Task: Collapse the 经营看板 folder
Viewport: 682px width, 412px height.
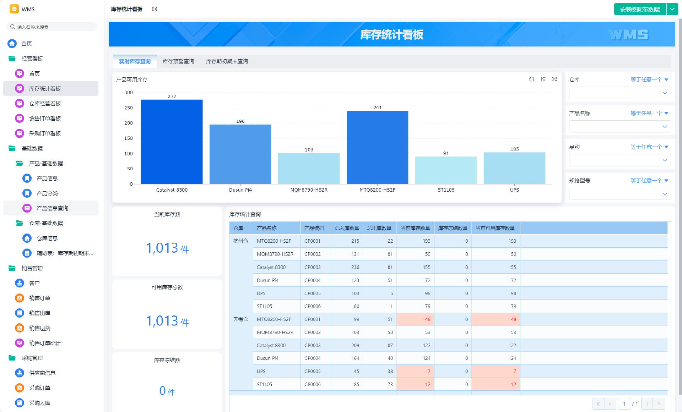Action: point(32,59)
